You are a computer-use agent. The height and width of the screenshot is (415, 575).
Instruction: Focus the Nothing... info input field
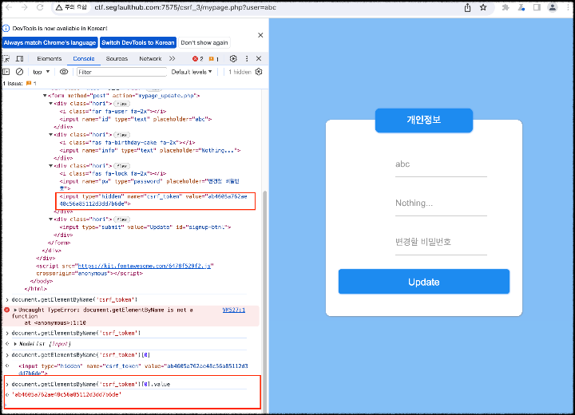[x=441, y=203]
